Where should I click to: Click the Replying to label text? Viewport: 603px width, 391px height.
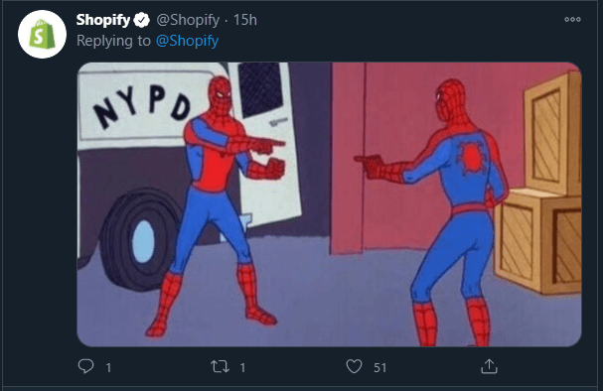[x=113, y=41]
